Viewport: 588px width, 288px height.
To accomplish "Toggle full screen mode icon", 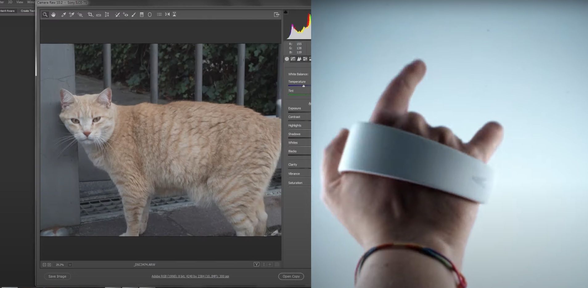I will point(276,14).
